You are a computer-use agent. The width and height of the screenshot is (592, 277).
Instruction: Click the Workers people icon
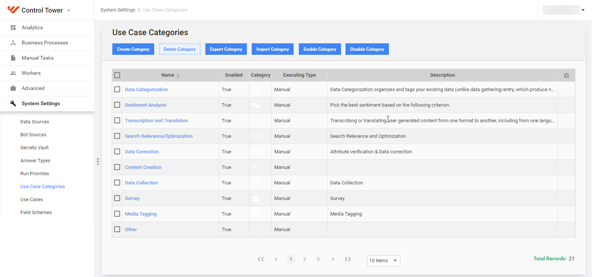tap(13, 73)
